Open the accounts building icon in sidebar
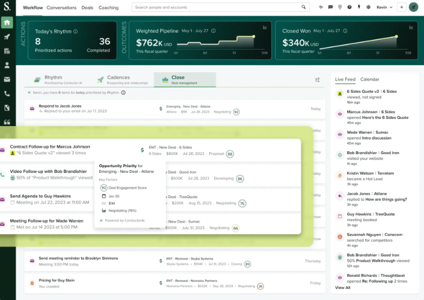The width and height of the screenshot is (424, 300). [7, 51]
